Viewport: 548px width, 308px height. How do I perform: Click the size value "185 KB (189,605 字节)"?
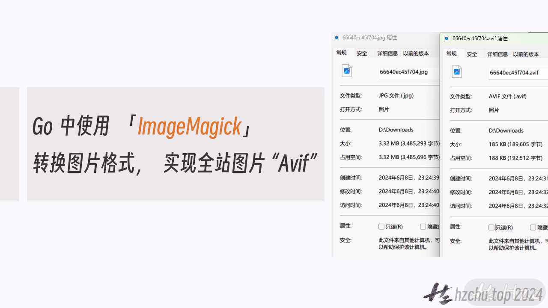coord(515,145)
